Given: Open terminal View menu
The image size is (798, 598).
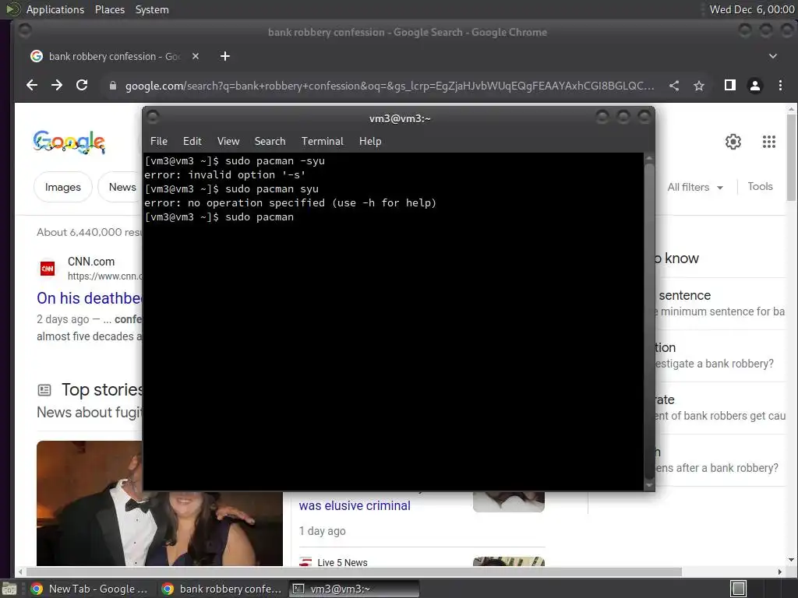Looking at the screenshot, I should pos(228,142).
